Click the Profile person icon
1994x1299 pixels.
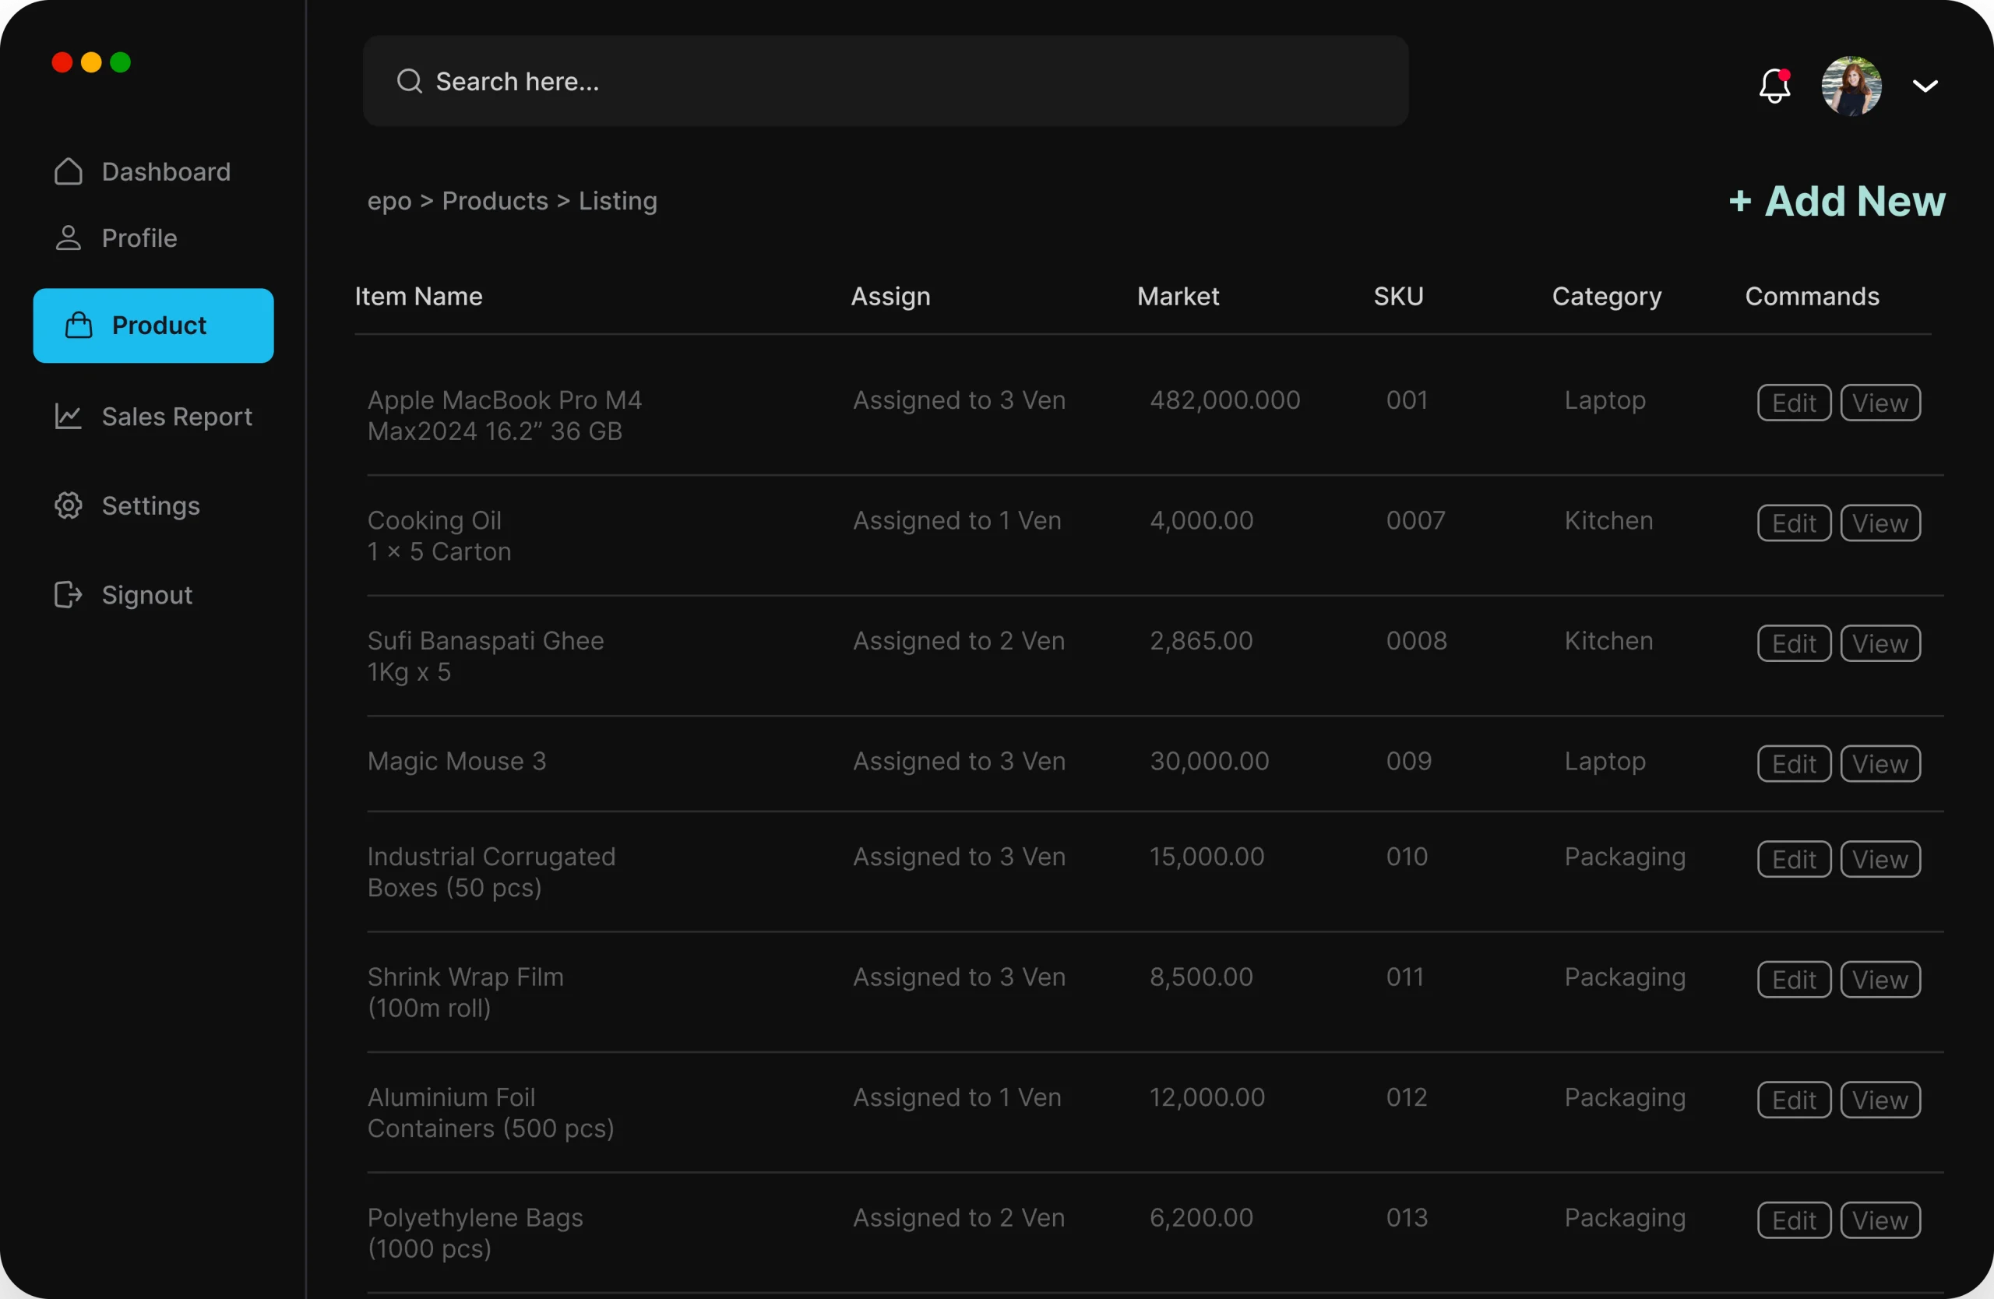[69, 238]
